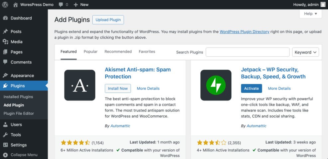This screenshot has width=328, height=159.
Task: Follow the WordPress Plugin Directory link
Action: tap(244, 32)
